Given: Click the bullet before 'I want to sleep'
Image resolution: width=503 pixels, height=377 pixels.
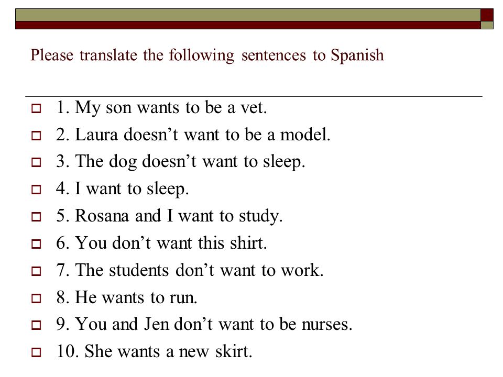Looking at the screenshot, I should (36, 190).
